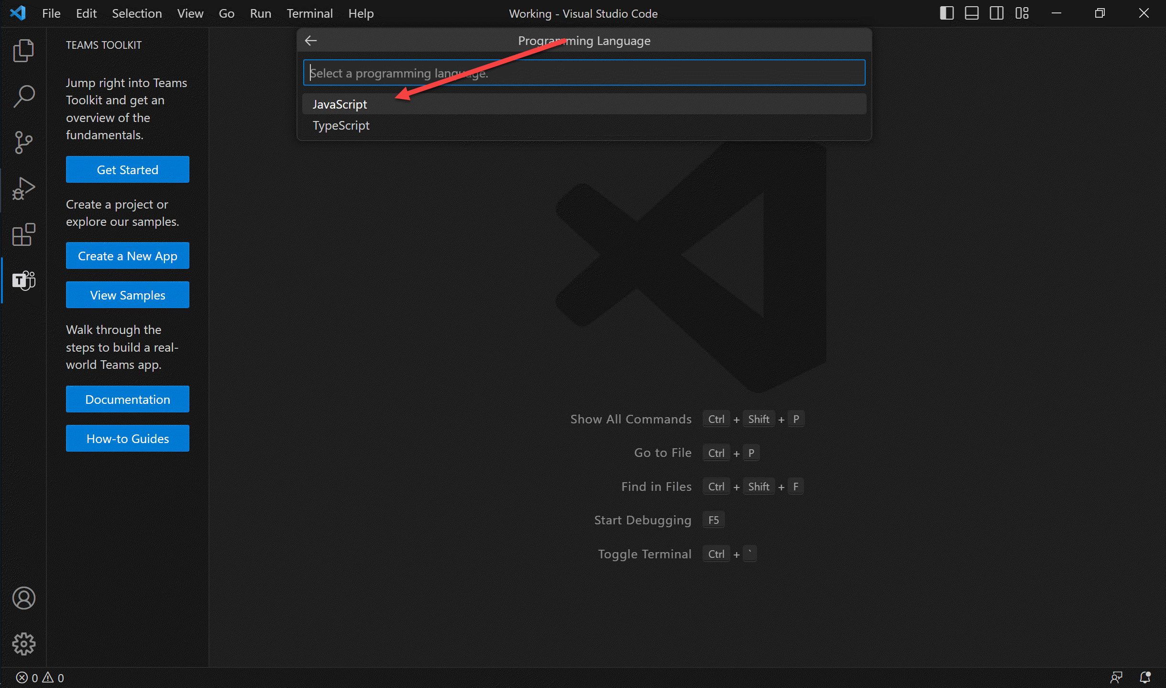Restore down the Visual Studio Code window
1166x688 pixels.
coord(1100,13)
